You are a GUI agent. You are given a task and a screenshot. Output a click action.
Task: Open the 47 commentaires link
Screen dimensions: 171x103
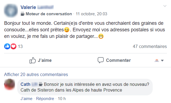coord(150,46)
